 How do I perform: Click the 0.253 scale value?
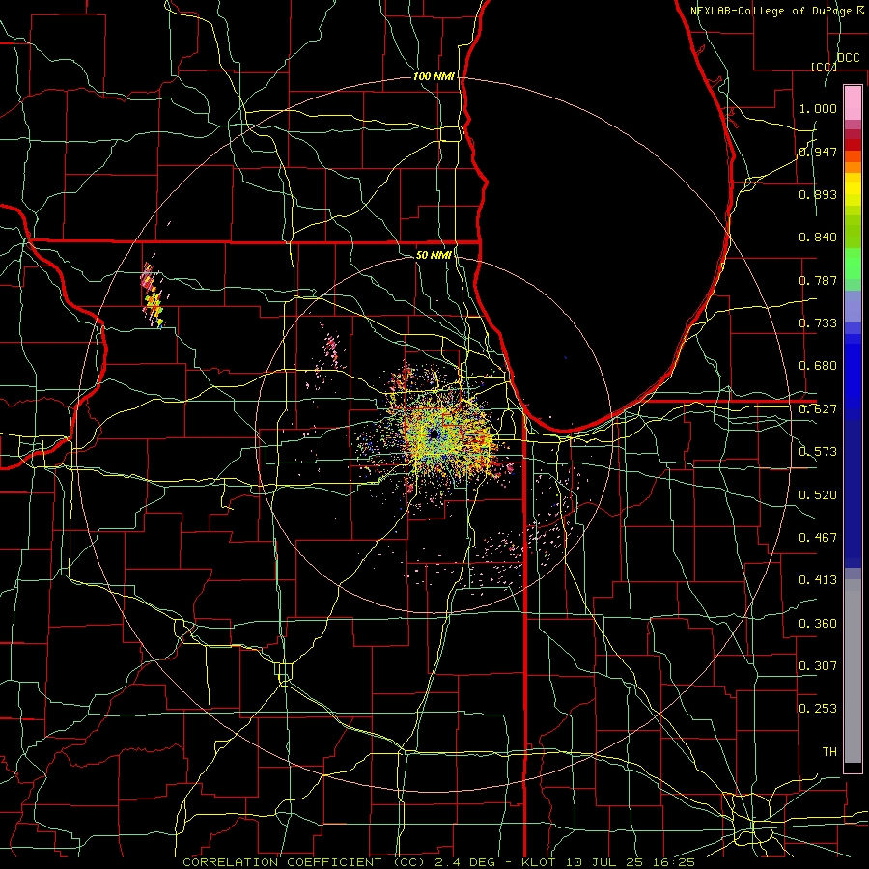(x=818, y=709)
